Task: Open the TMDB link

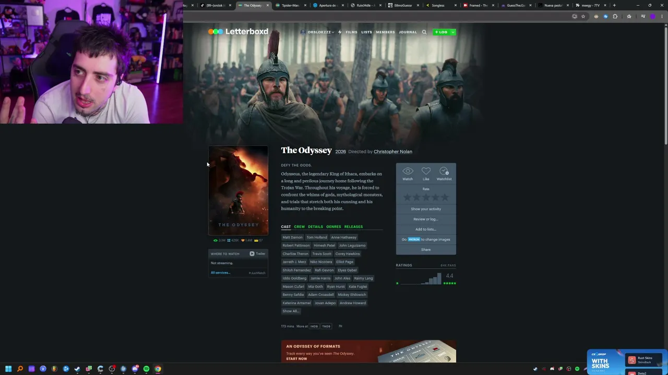Action: (x=326, y=327)
